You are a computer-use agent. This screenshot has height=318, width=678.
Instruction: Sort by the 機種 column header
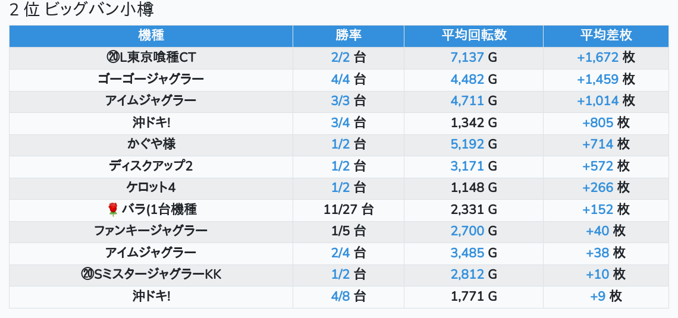point(151,36)
